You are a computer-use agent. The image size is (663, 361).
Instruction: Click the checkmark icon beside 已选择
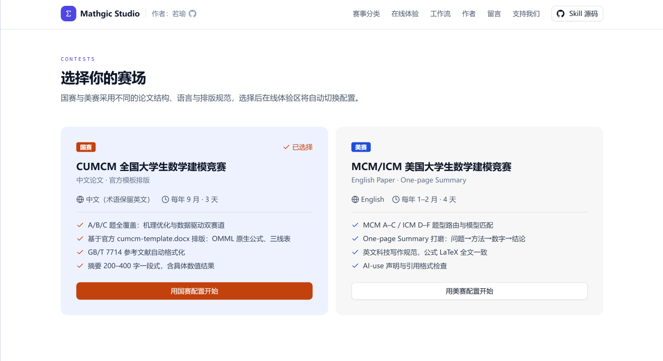286,147
